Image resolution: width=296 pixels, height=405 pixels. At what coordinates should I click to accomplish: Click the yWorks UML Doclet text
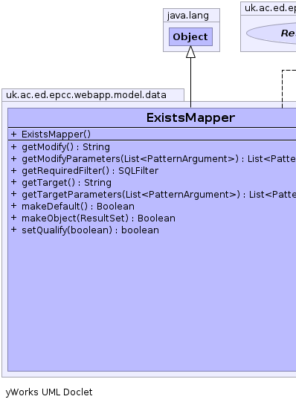49,392
